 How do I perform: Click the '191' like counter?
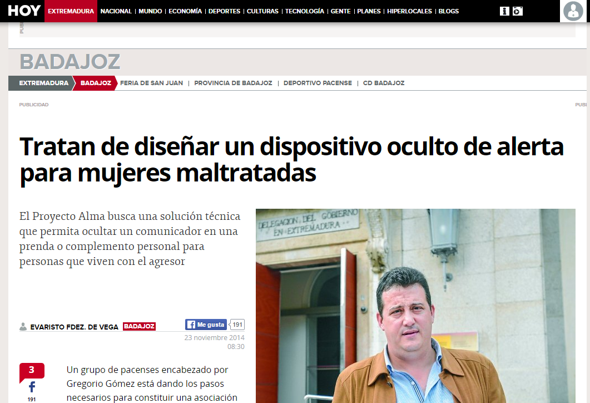tap(236, 324)
